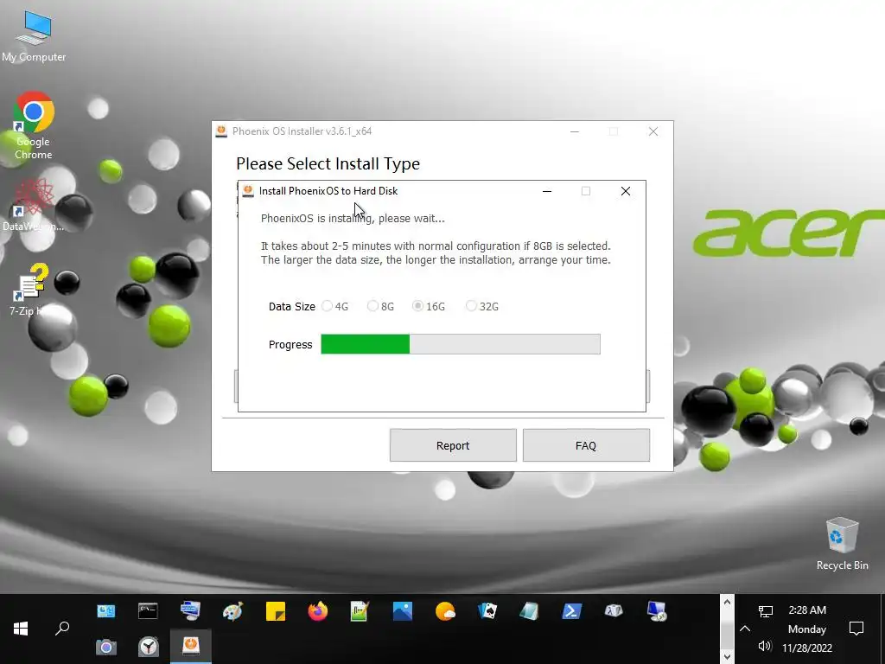The width and height of the screenshot is (885, 664).
Task: Open the network computer taskbar icon beside Command Prompt
Action: click(190, 611)
